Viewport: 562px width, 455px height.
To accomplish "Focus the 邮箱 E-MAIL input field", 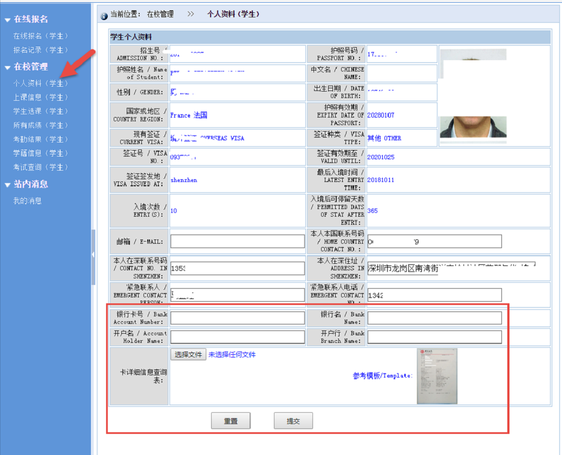I will tap(238, 242).
